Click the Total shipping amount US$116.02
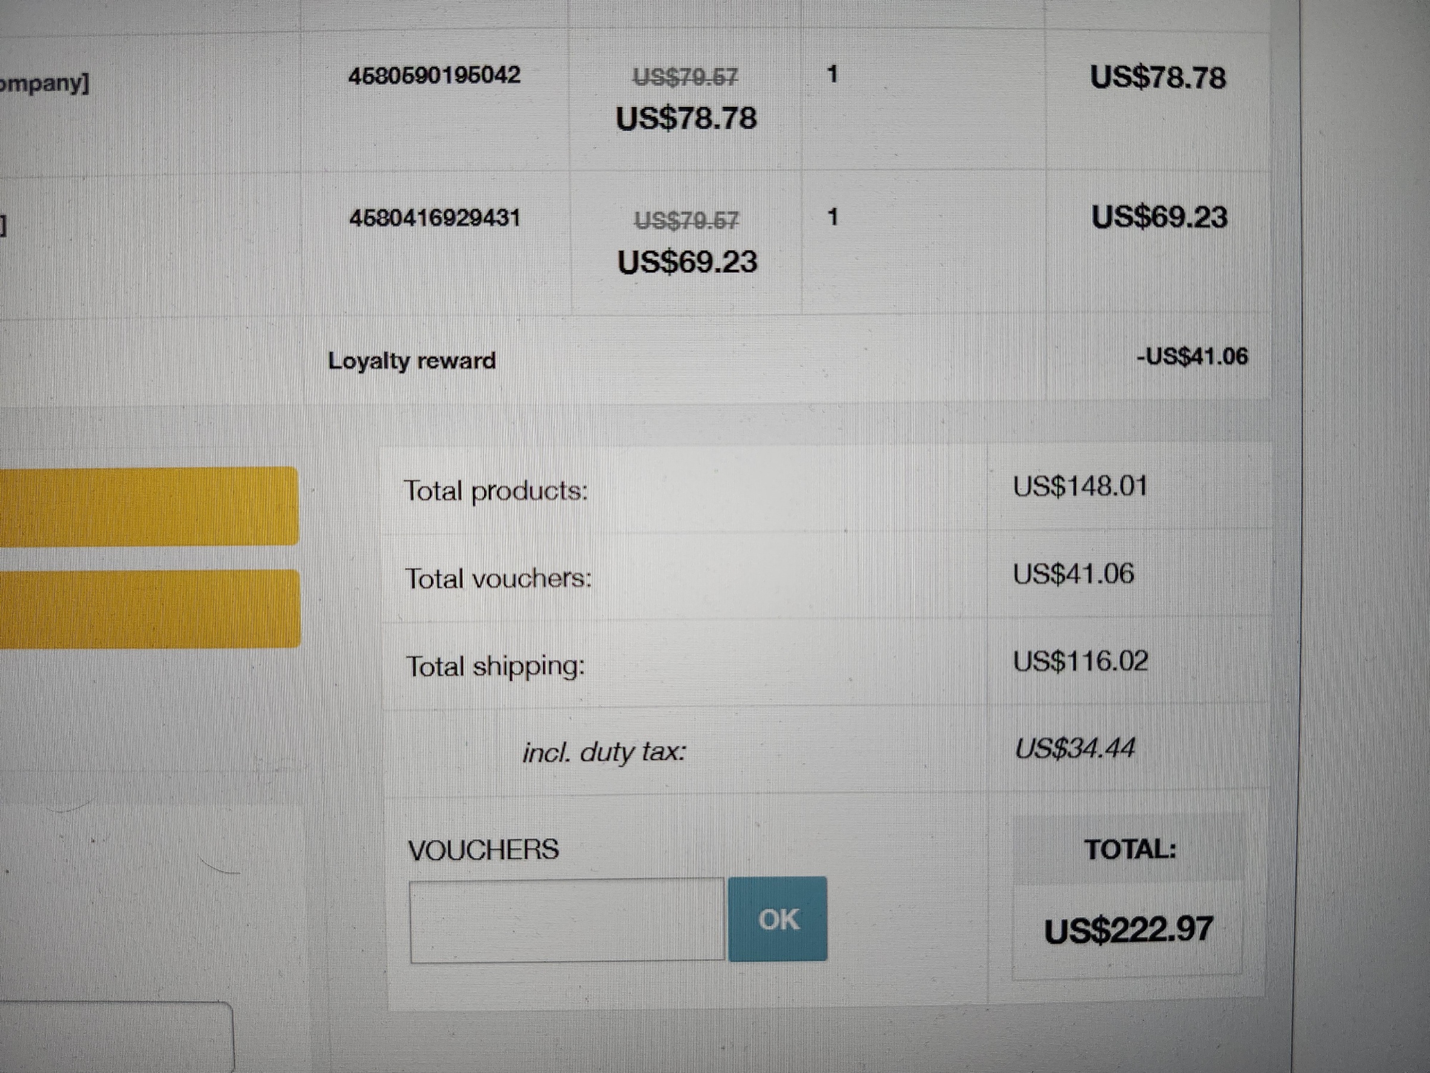The image size is (1430, 1073). point(1080,661)
